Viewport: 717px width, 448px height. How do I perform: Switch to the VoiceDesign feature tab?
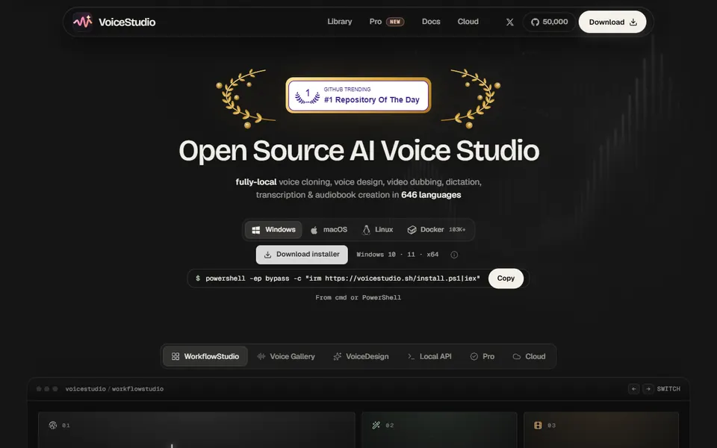(x=361, y=356)
